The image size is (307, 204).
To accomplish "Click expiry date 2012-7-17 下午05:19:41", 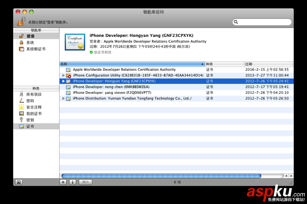I will tap(267, 87).
